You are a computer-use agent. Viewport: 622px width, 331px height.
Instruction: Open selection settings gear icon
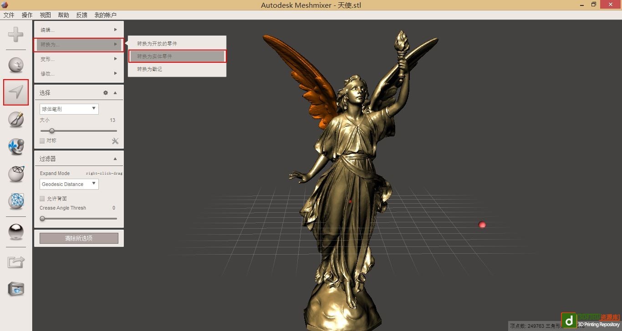tap(106, 93)
